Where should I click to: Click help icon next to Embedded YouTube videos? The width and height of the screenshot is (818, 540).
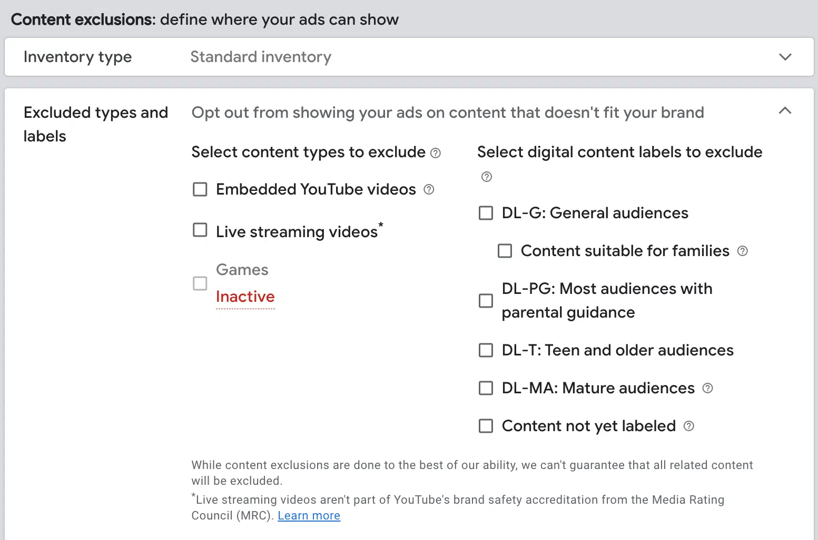pyautogui.click(x=429, y=189)
